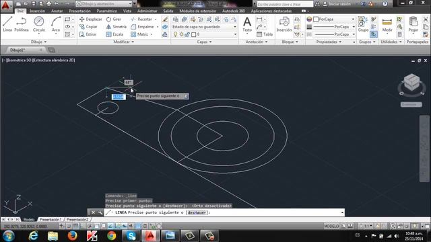Image resolution: width=431 pixels, height=242 pixels.
Task: Open the workspace dropdown 'Dibujo y anotación'
Action: point(104,4)
